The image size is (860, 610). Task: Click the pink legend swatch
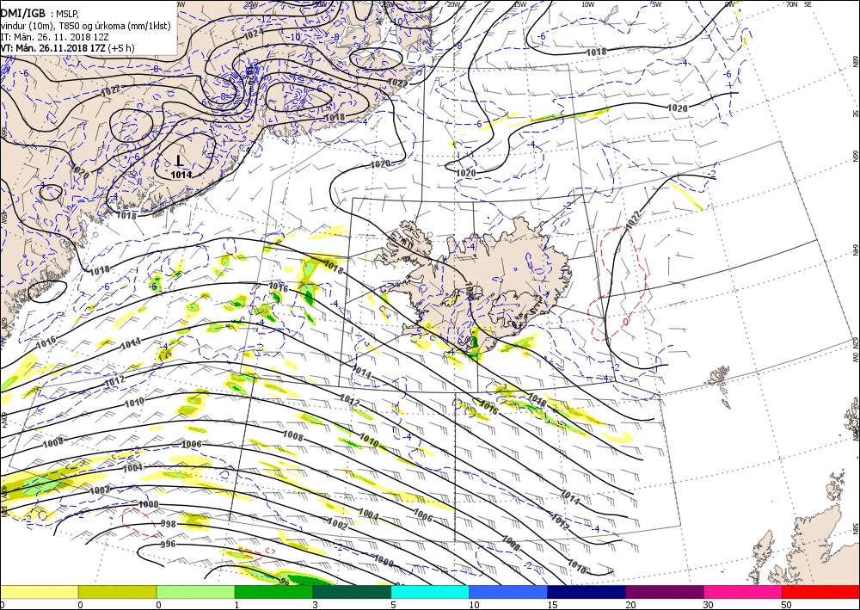(x=743, y=592)
